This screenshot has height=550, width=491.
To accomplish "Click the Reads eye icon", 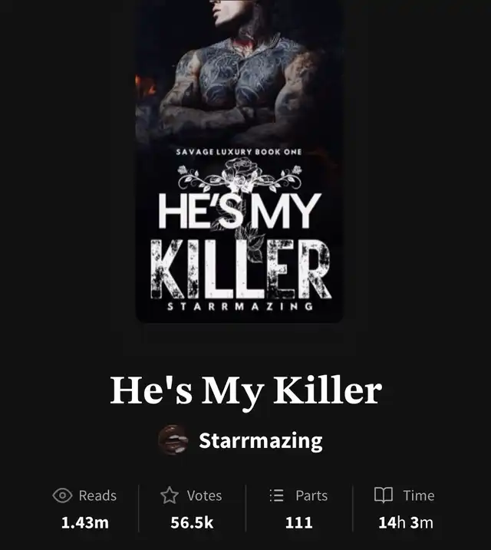I will [x=62, y=496].
